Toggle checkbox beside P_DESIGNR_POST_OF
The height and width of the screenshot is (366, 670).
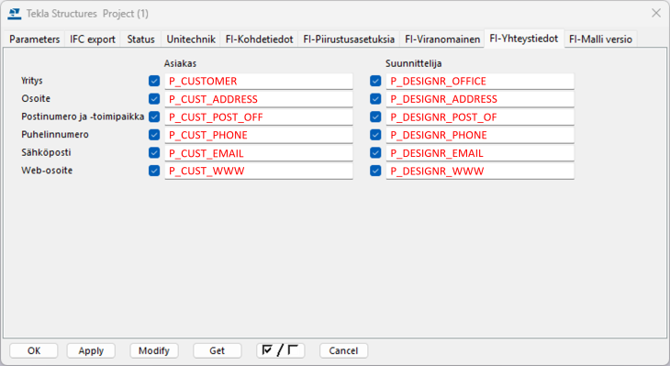[375, 116]
